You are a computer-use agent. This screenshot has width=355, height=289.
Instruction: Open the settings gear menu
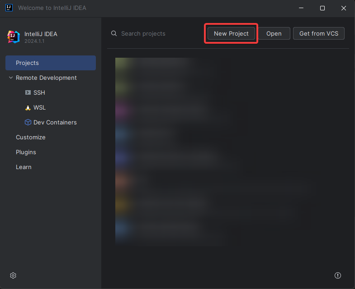coord(13,275)
